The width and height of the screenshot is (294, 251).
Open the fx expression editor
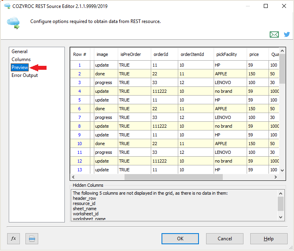tap(14, 238)
